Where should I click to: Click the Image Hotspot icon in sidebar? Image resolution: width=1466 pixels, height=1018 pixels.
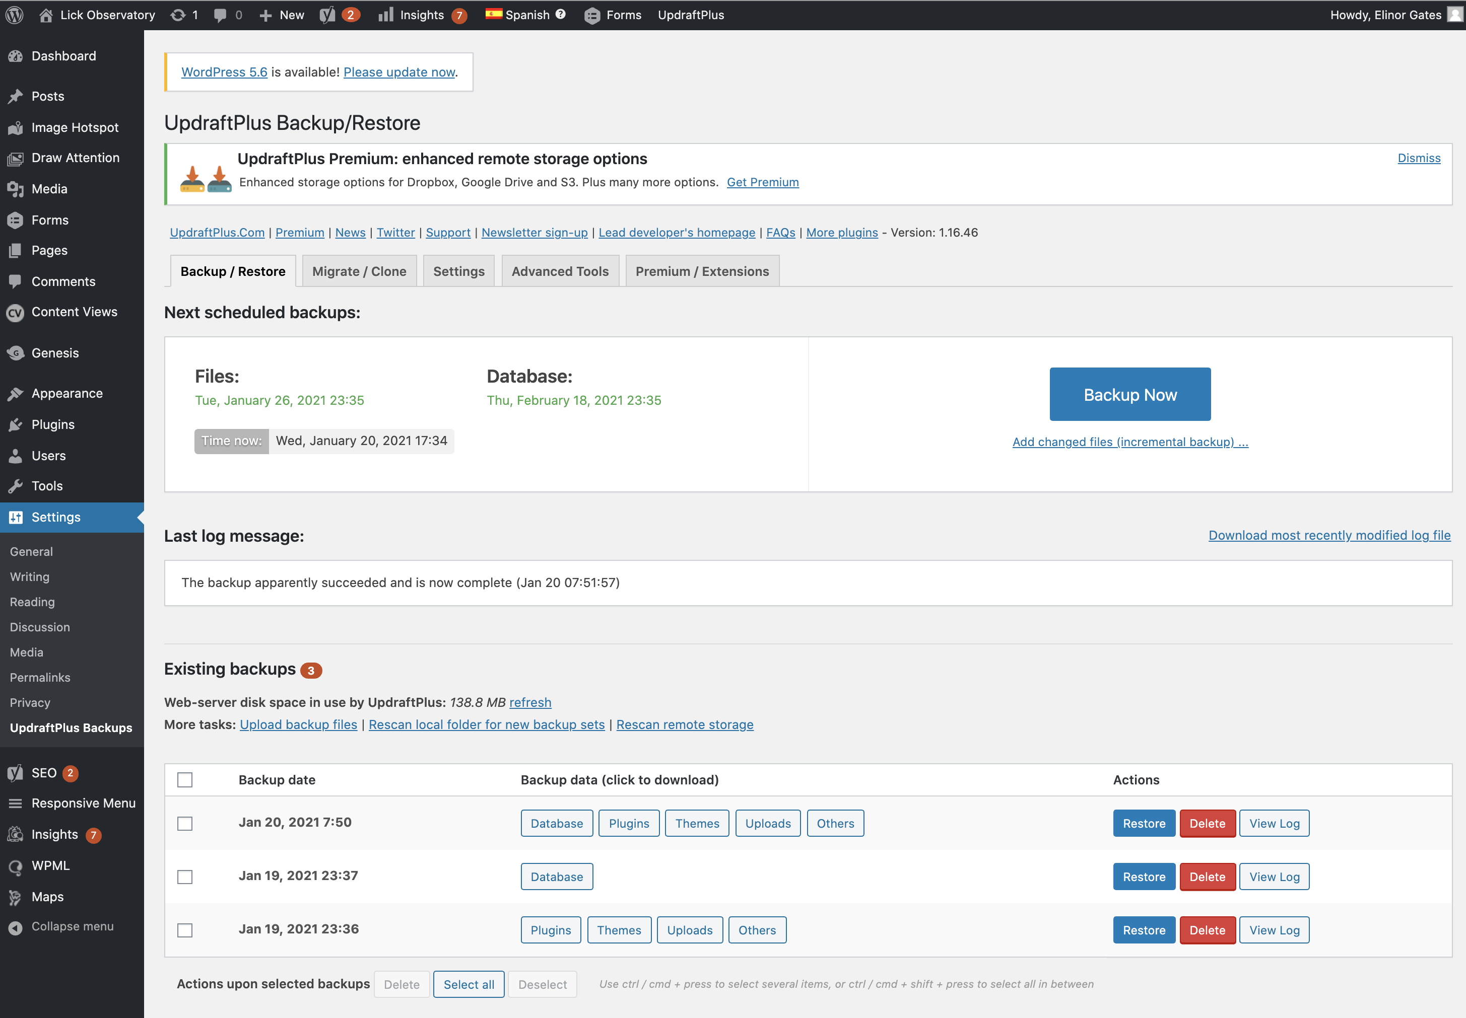click(x=15, y=127)
